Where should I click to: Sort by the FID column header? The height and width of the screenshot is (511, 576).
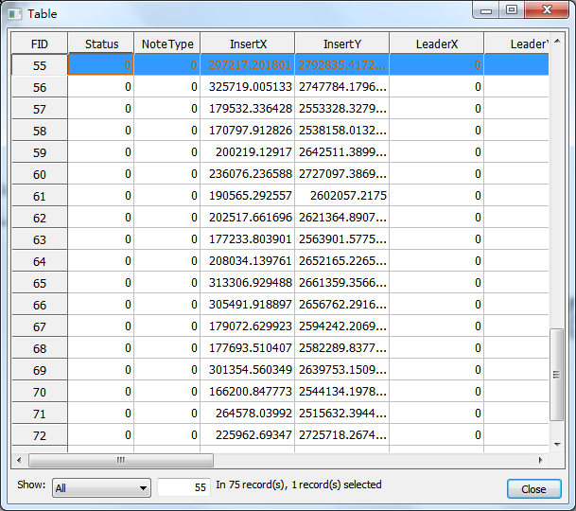(x=39, y=44)
